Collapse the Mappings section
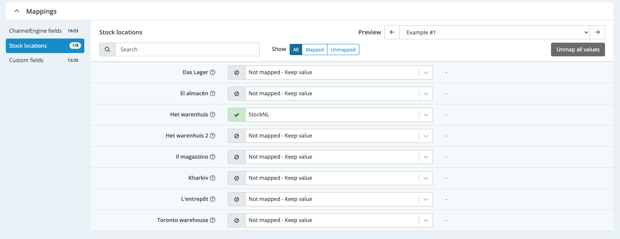 [x=17, y=11]
